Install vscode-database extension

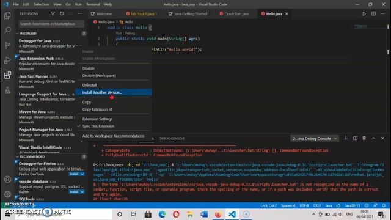tap(74, 191)
